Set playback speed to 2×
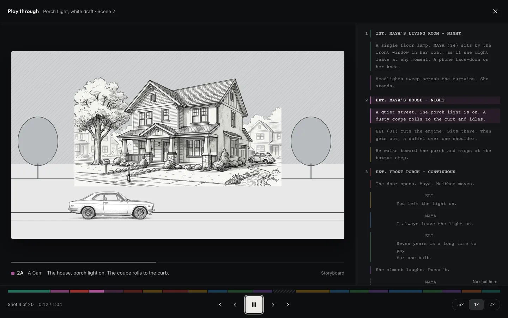This screenshot has height=318, width=508. 492,305
